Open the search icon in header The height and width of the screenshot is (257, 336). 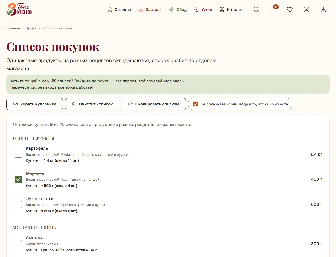click(x=256, y=10)
